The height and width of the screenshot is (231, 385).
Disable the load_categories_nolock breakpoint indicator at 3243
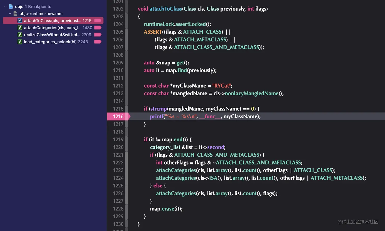click(x=98, y=42)
